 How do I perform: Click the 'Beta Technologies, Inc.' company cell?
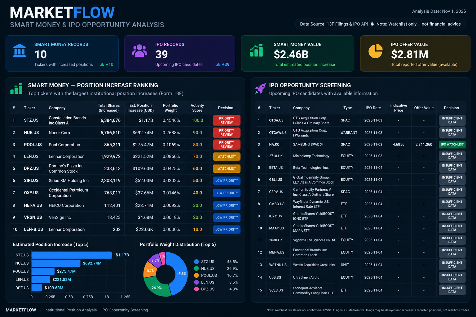(311, 167)
